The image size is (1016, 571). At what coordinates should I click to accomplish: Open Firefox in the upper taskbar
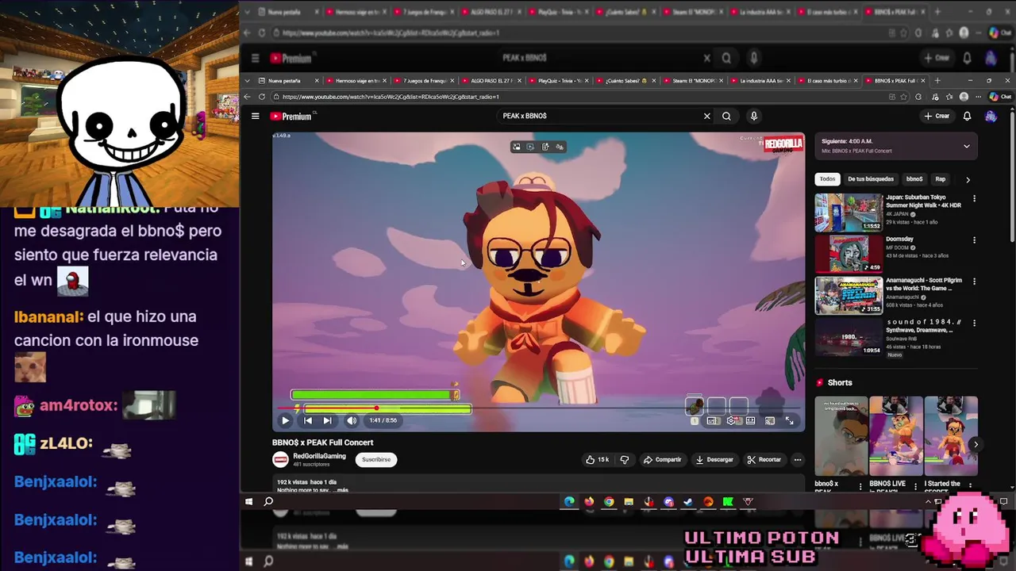589,501
